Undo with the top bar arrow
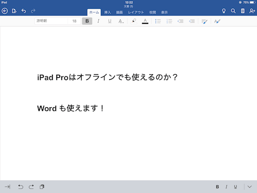This screenshot has height=193, width=257. [x=24, y=11]
